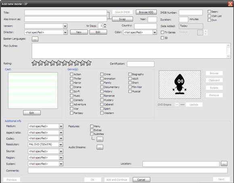Enable the 3D checkbox
This screenshot has height=183, width=234.
point(162,38)
